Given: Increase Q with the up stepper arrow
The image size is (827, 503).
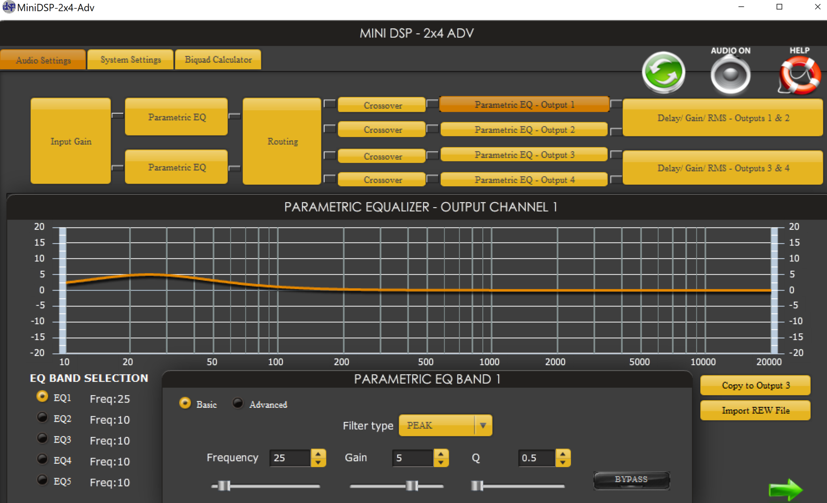Looking at the screenshot, I should click(x=563, y=454).
